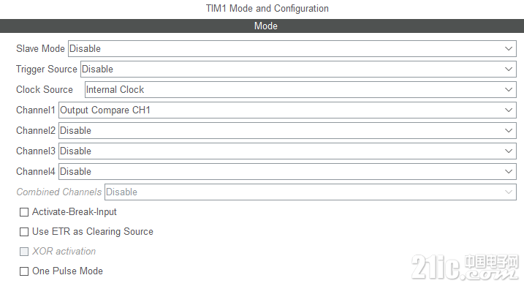Click the Output Compare CH1 field
The image size is (524, 286).
click(x=287, y=110)
